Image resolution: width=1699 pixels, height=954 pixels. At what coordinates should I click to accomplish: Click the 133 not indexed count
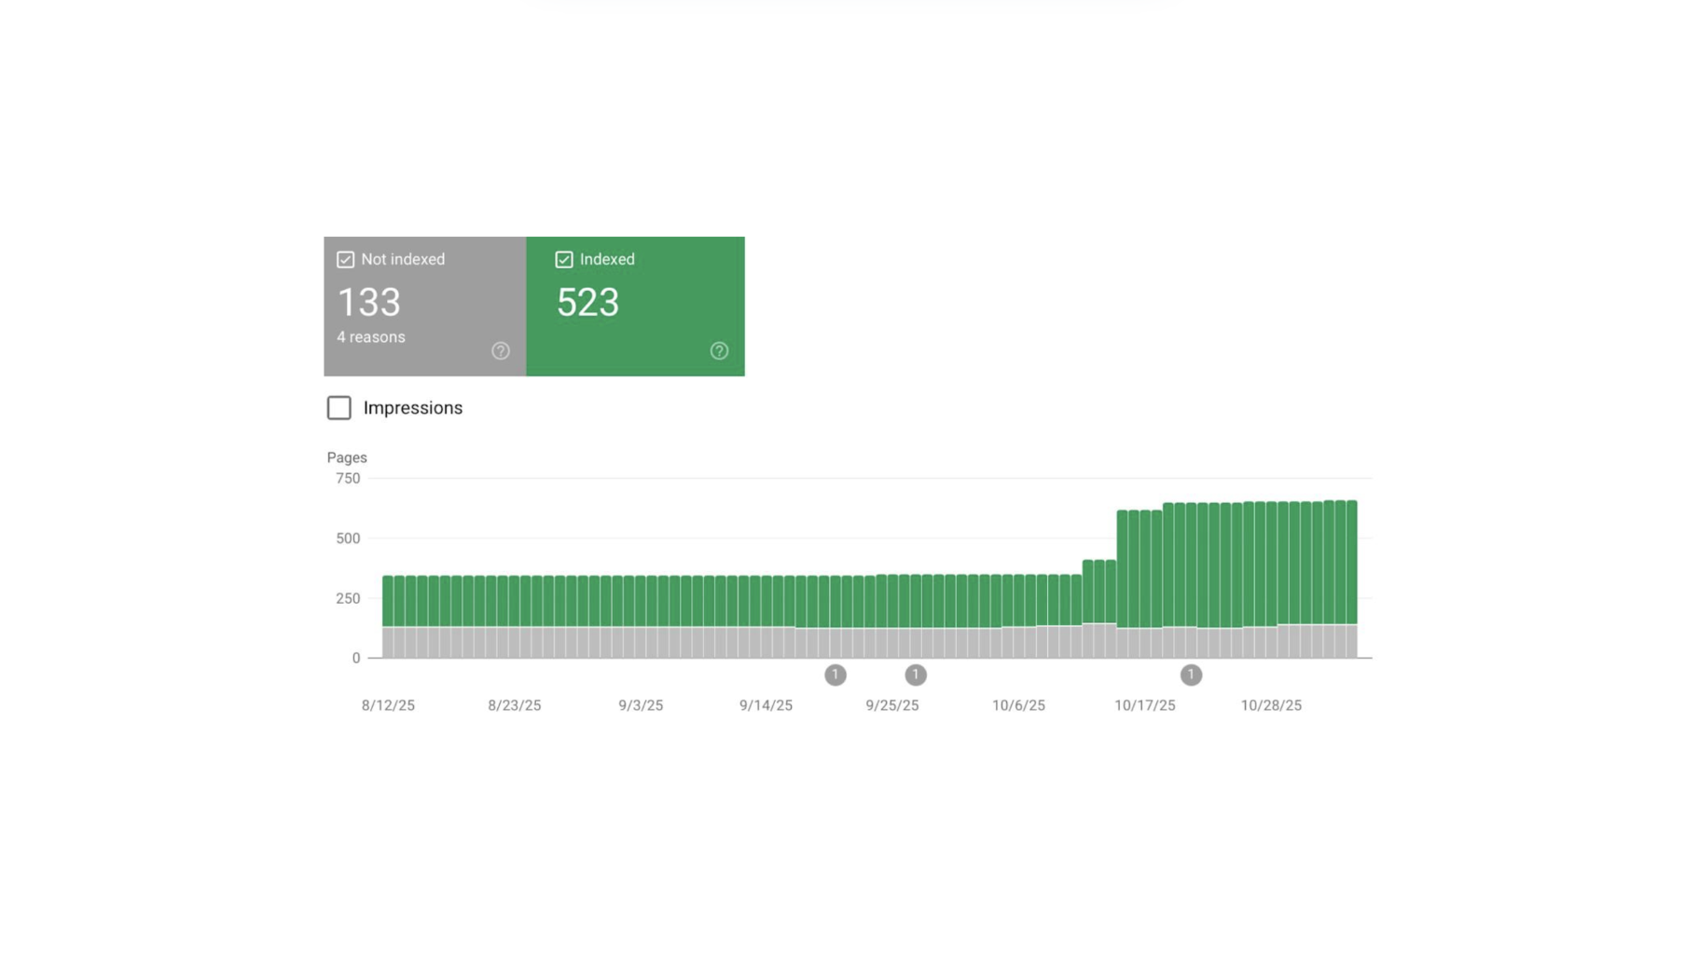pos(368,302)
